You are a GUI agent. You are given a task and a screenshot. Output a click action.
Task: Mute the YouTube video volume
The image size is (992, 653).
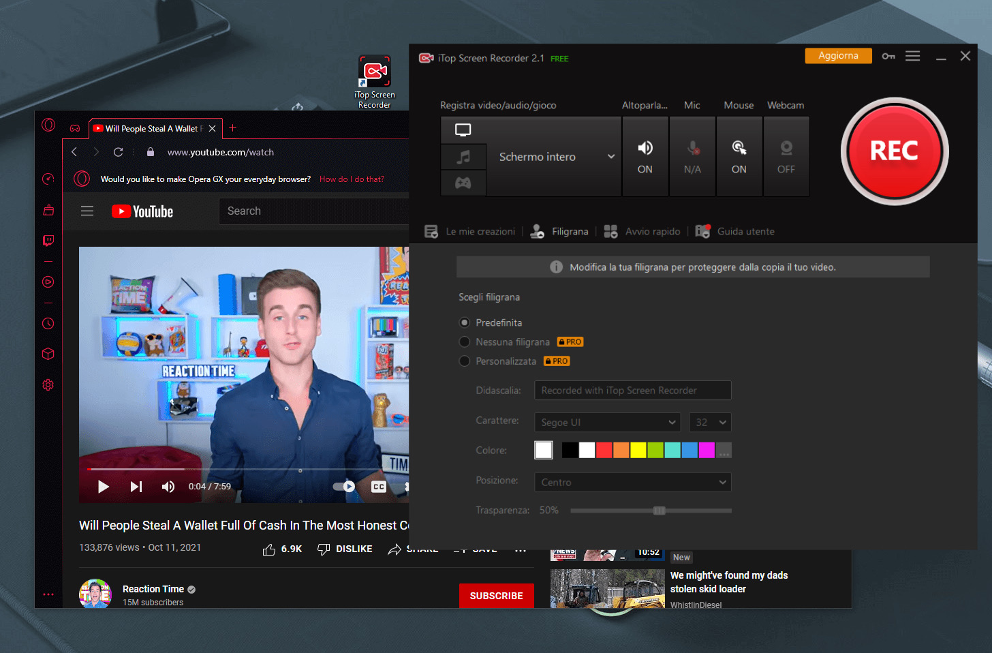click(x=168, y=487)
